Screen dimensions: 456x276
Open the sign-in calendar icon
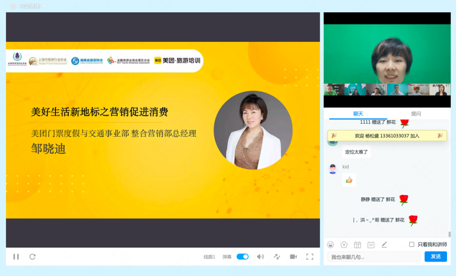click(x=357, y=244)
